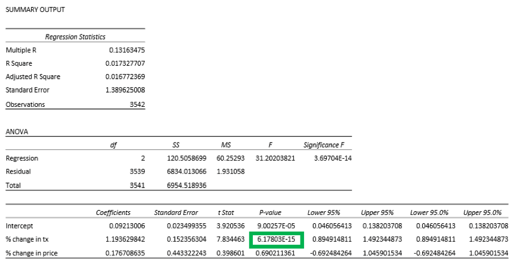
Task: Click the SUMMARY OUTPUT heading cell
Action: pyautogui.click(x=35, y=10)
